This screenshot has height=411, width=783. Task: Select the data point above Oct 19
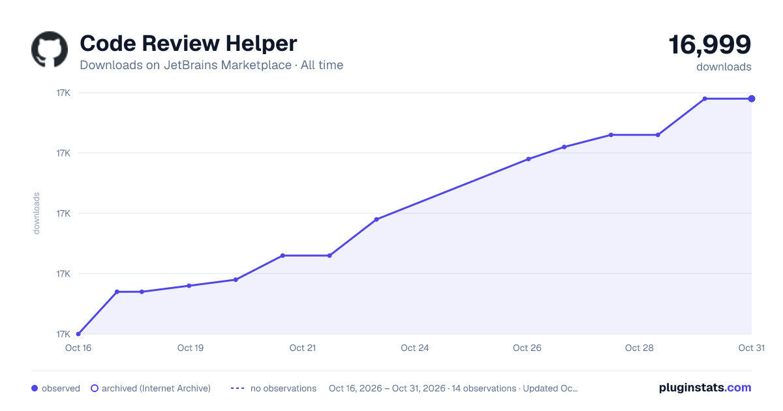pyautogui.click(x=189, y=286)
